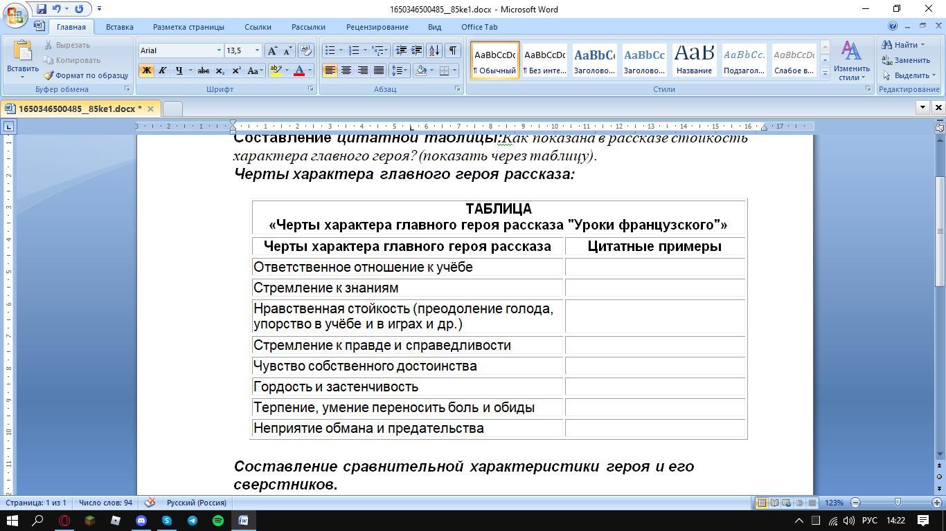Select the Заголовок 1 style
Image resolution: width=946 pixels, height=531 pixels.
pos(594,60)
